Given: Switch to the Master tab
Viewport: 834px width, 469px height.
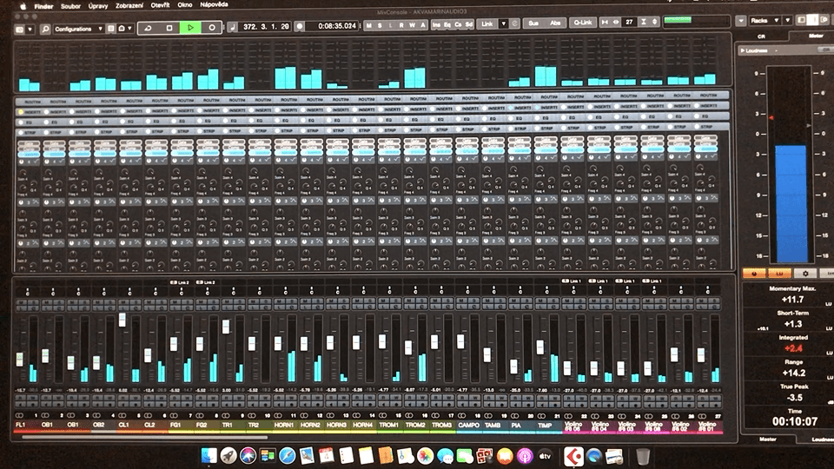Looking at the screenshot, I should click(x=815, y=36).
